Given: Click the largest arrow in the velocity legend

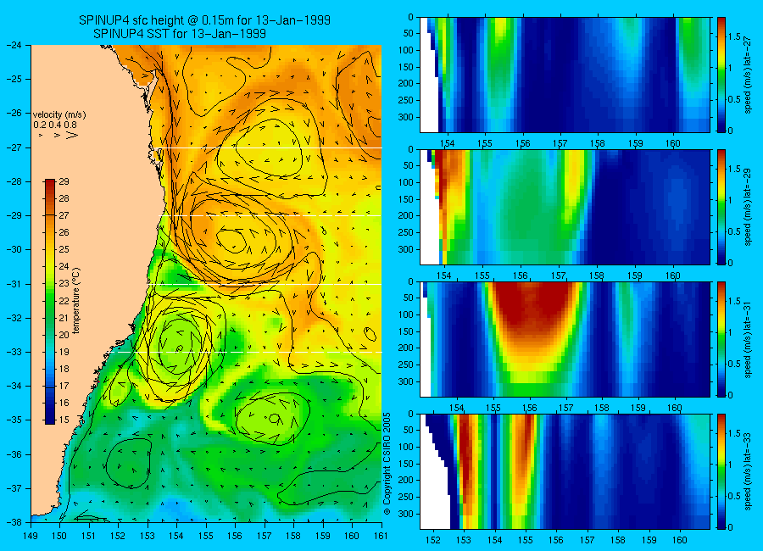Looking at the screenshot, I should point(72,136).
